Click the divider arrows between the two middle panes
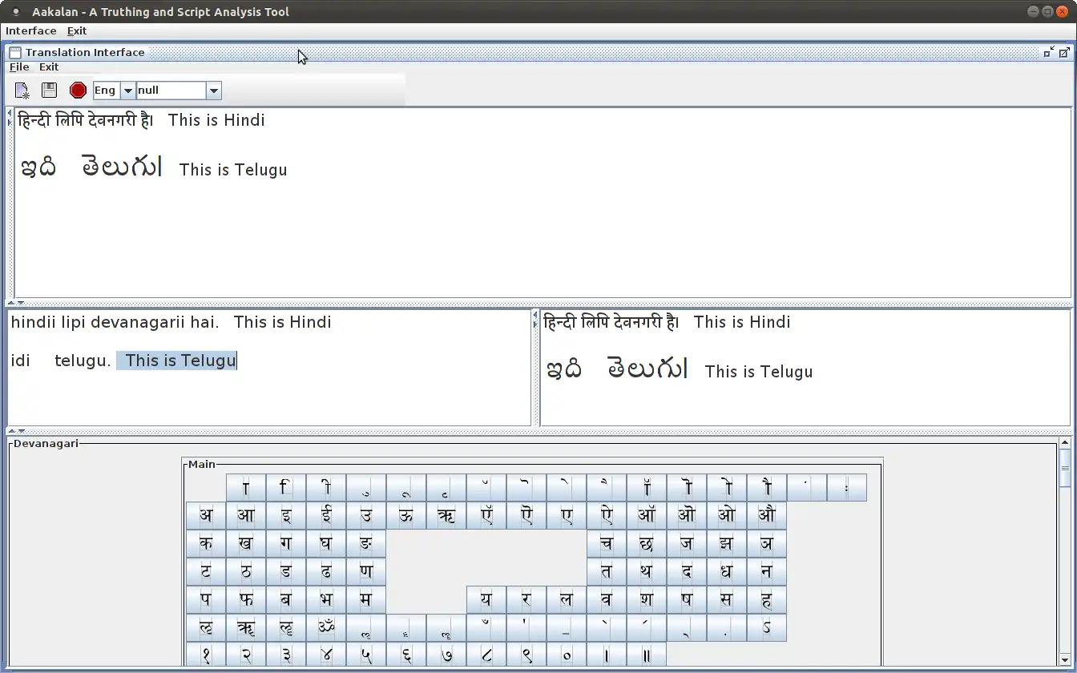1077x673 pixels. tap(535, 320)
